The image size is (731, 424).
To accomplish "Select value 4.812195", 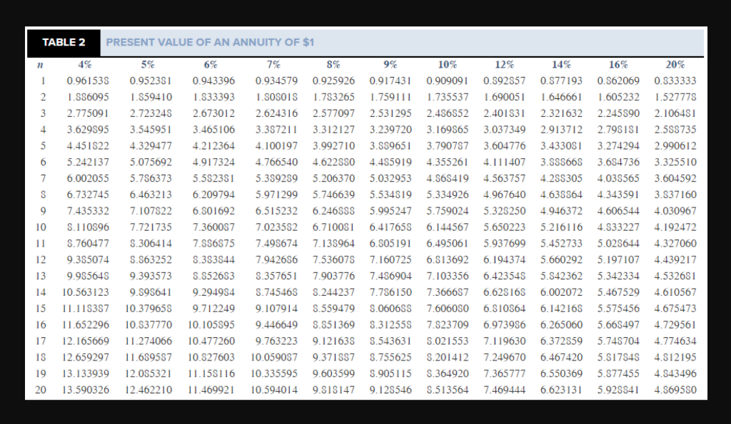I will coord(675,358).
